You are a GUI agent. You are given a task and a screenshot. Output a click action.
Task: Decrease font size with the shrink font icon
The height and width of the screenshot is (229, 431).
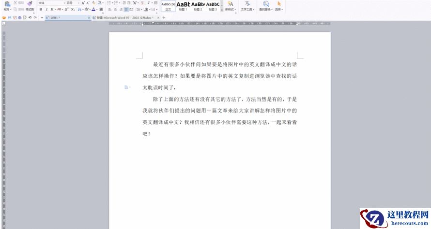(x=88, y=3)
